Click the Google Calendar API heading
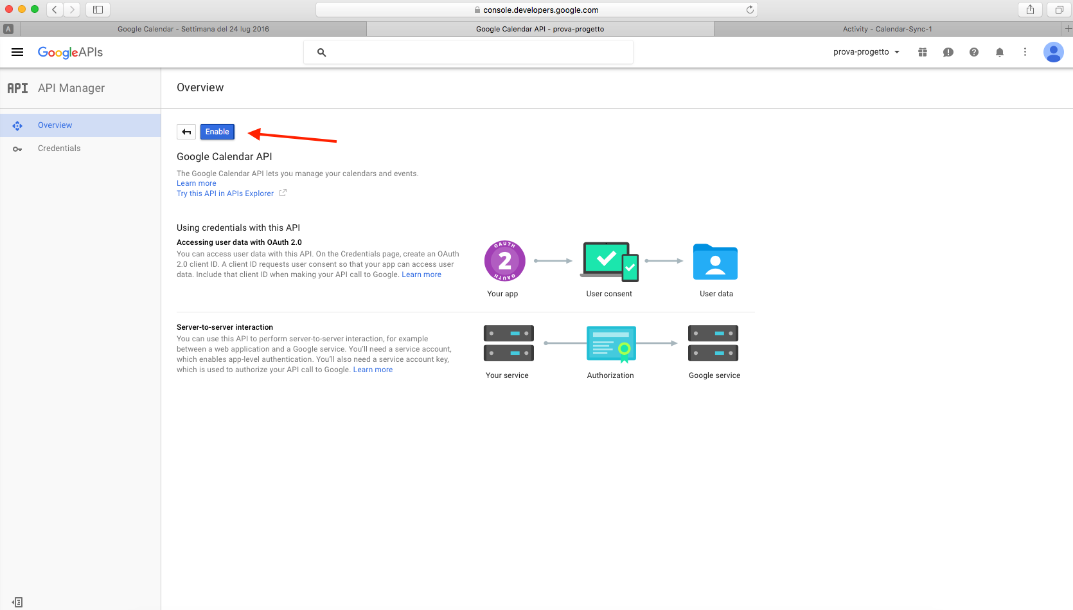Screen dimensions: 1073x610 click(224, 157)
